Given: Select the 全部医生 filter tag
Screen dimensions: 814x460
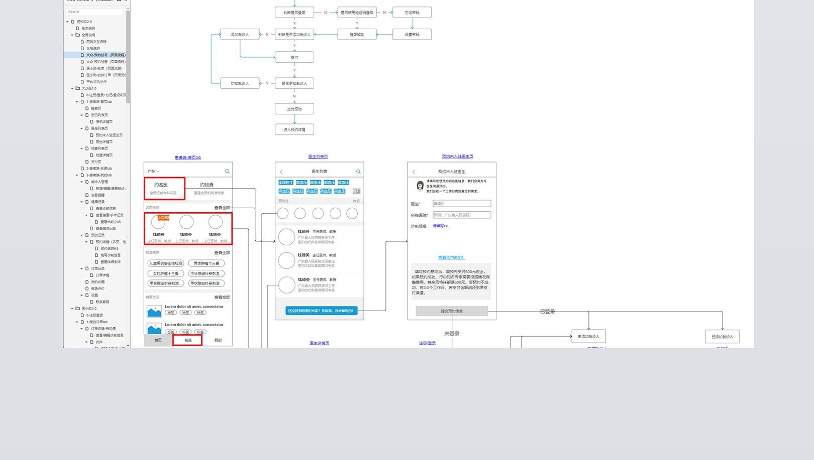Looking at the screenshot, I should tap(285, 183).
